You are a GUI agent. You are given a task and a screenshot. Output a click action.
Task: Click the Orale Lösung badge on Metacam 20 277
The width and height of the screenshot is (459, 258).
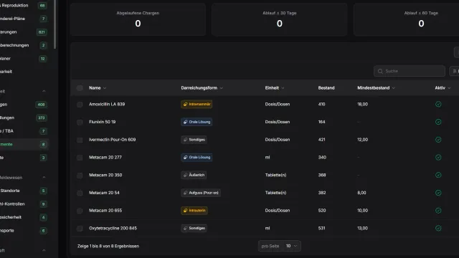pos(197,158)
